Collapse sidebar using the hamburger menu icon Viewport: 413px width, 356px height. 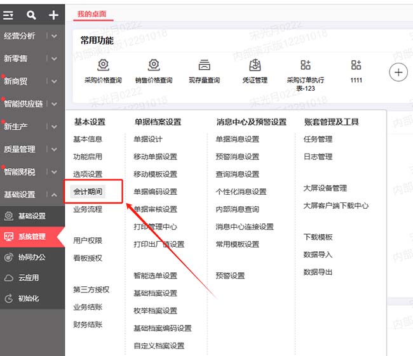click(x=8, y=15)
